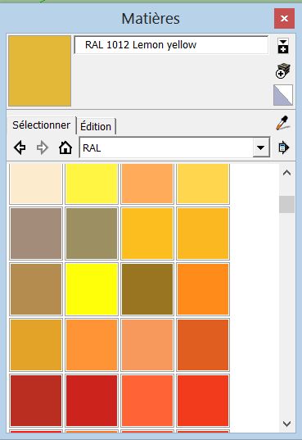Click the RAL library combo box

click(174, 147)
